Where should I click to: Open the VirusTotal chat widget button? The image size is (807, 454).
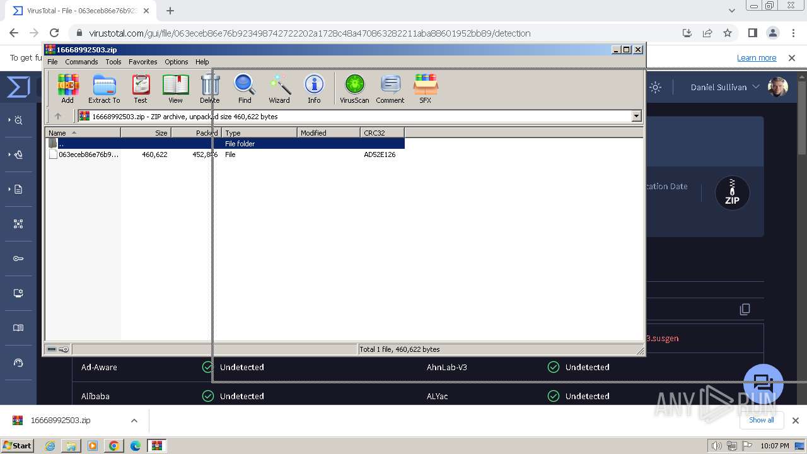coord(763,384)
